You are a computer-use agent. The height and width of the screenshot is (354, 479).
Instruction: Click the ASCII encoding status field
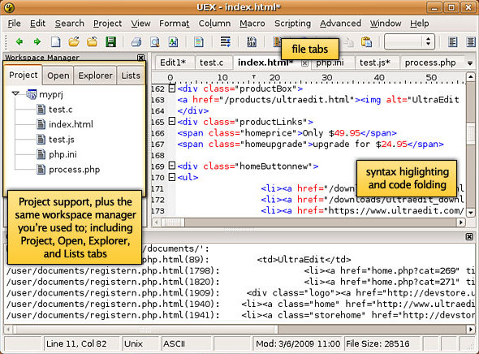[x=187, y=344]
